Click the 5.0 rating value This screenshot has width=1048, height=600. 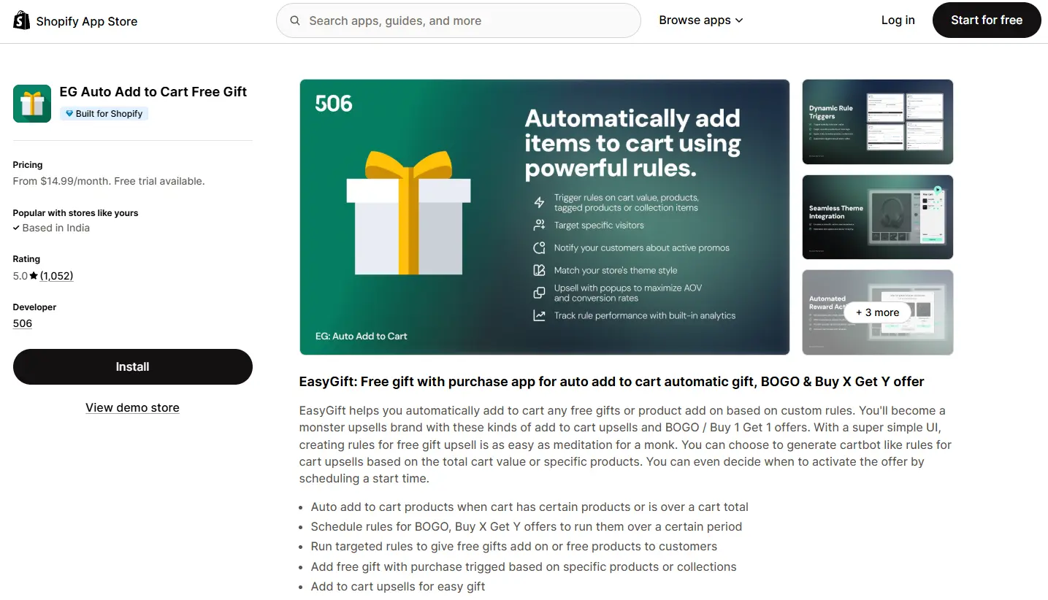click(20, 276)
